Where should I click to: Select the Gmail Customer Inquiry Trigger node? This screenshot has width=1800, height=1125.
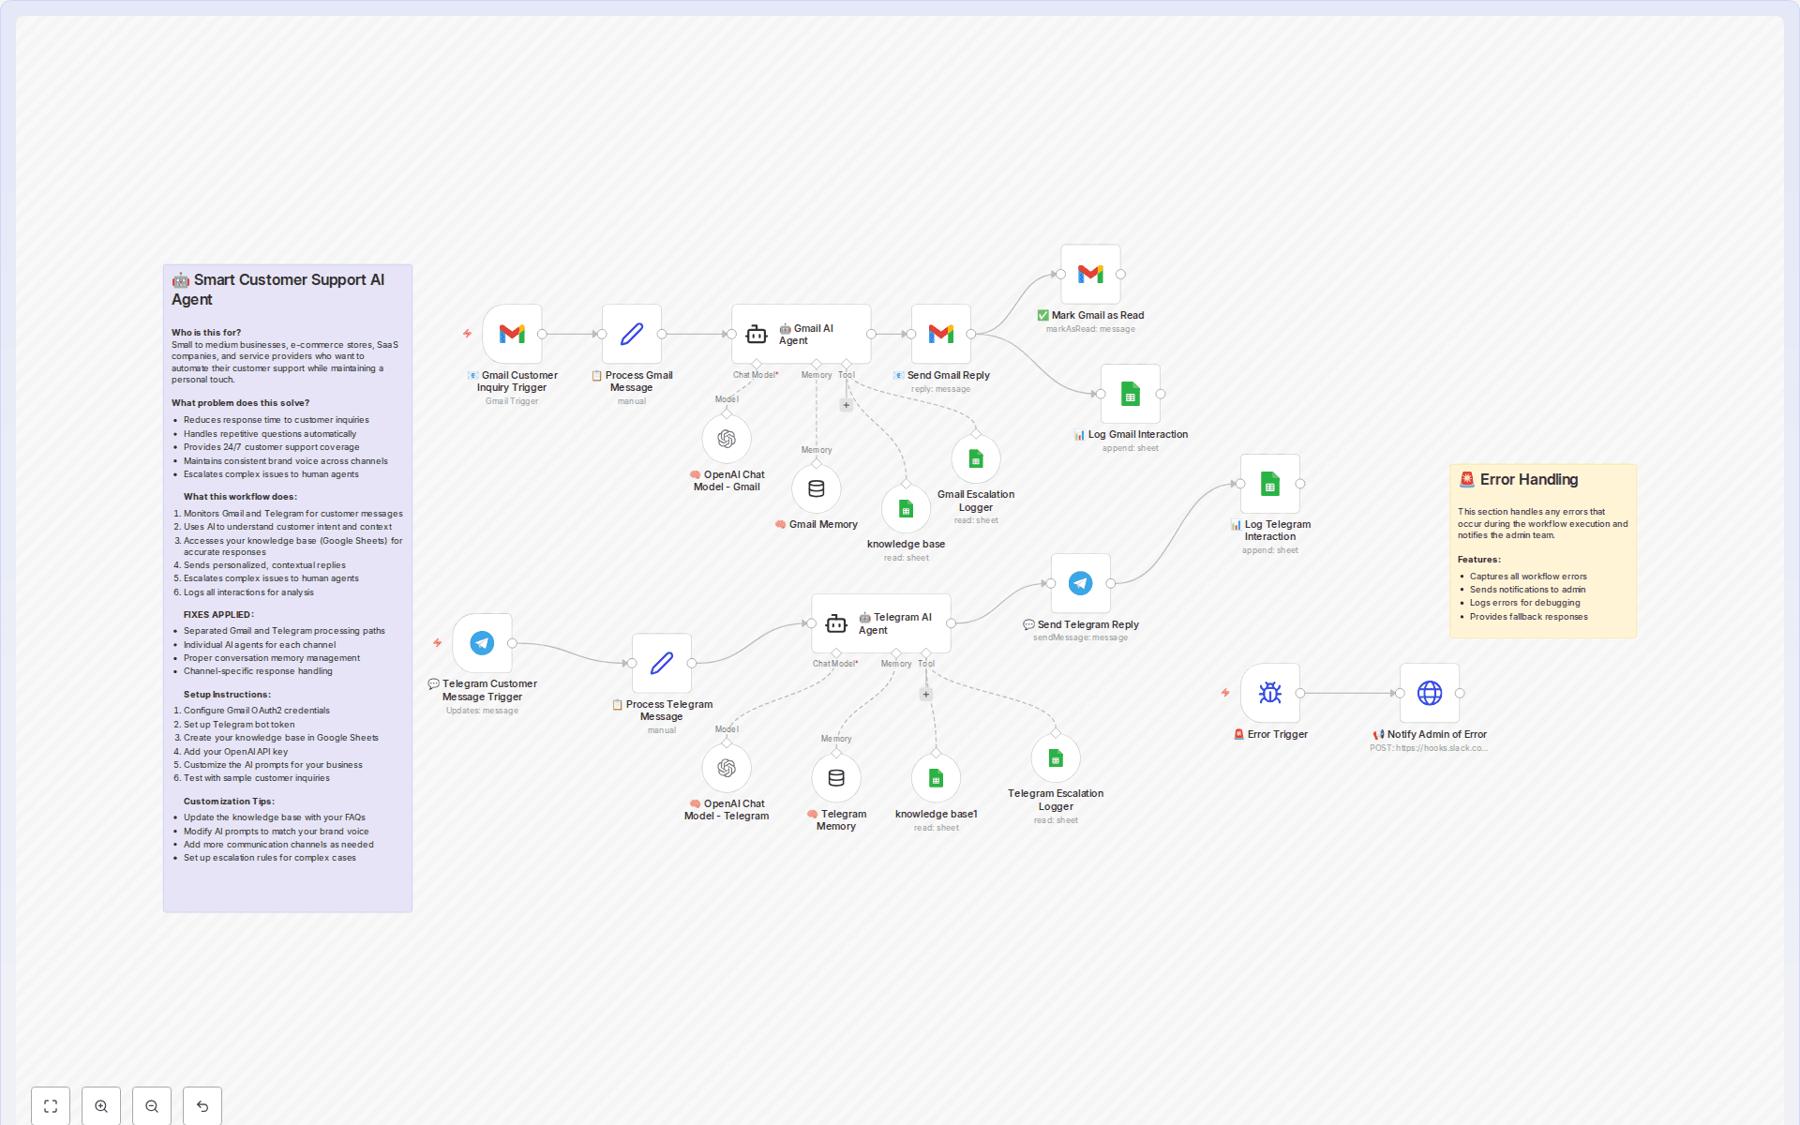[512, 334]
